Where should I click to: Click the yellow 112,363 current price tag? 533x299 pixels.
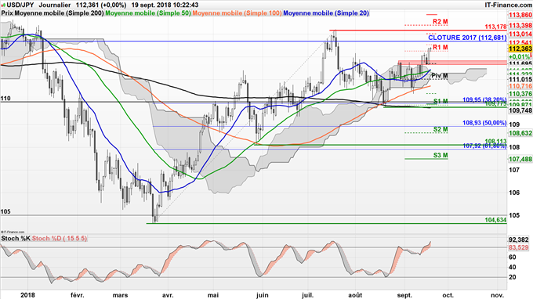point(520,49)
